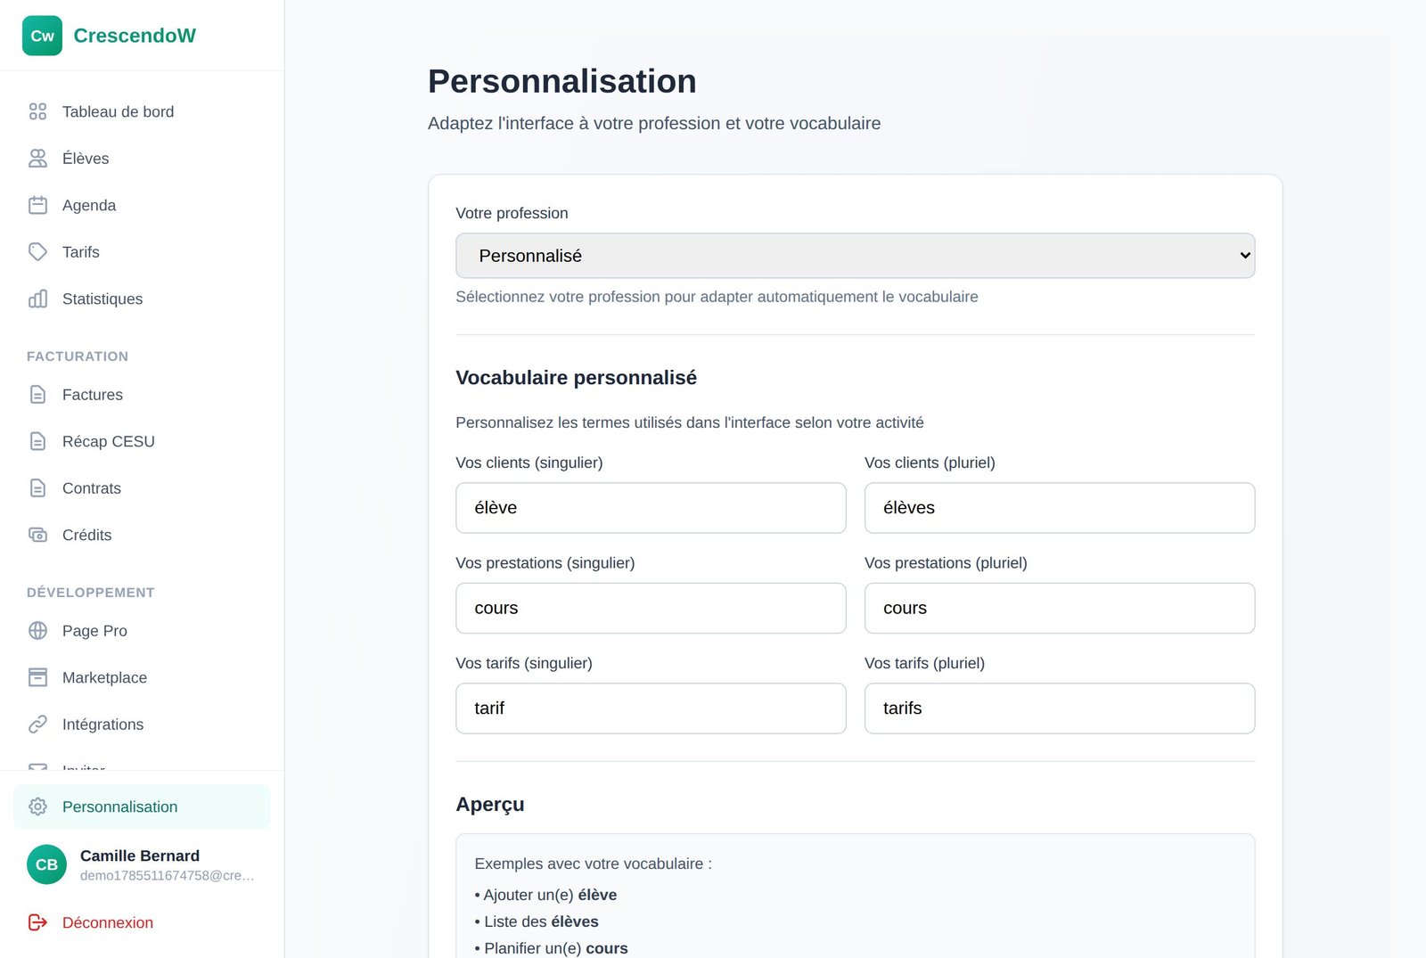Click the Personnalisation page heading
The height and width of the screenshot is (958, 1426).
click(562, 81)
